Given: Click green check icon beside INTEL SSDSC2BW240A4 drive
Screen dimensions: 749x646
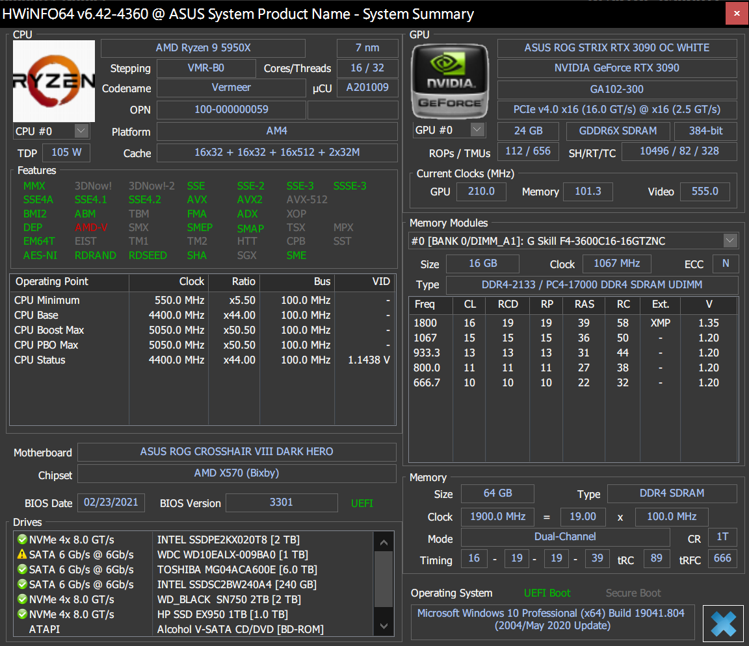Looking at the screenshot, I should point(22,584).
